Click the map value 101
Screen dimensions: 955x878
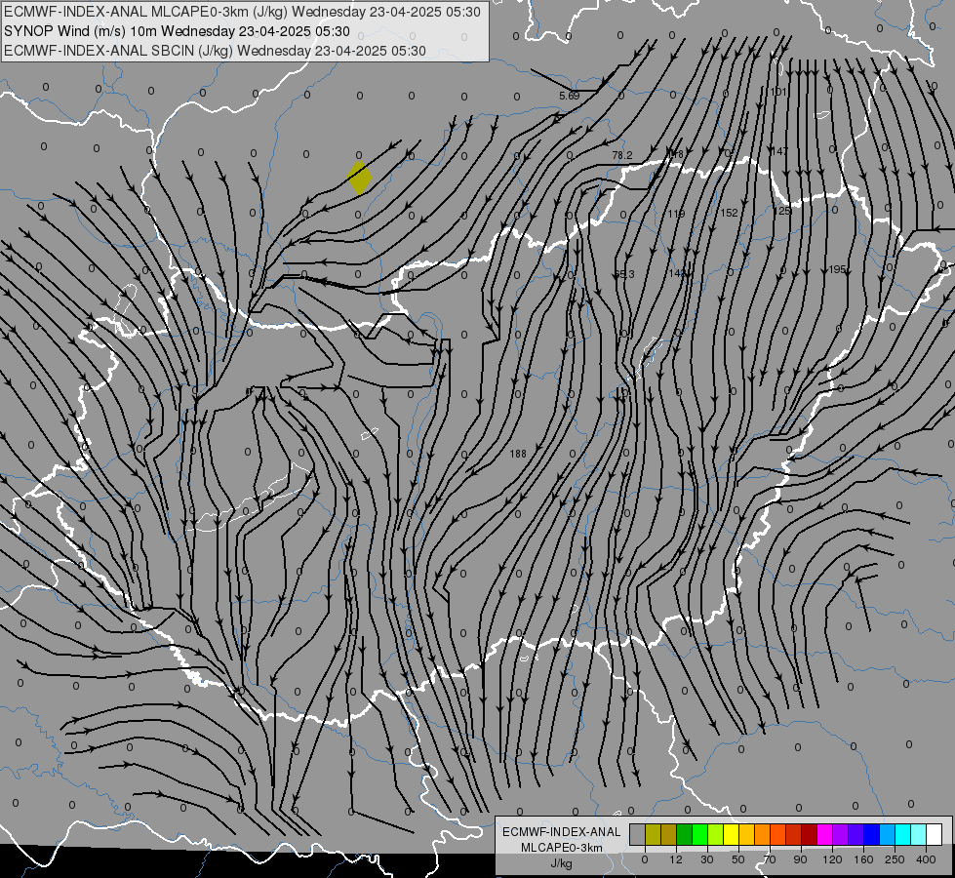click(x=778, y=92)
